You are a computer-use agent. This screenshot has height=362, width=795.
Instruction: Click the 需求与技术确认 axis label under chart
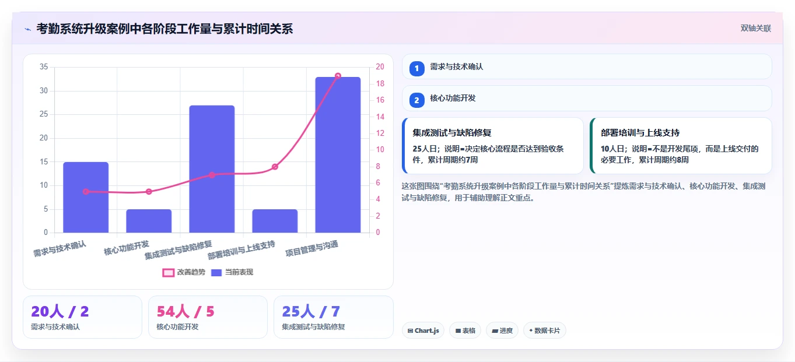pos(59,249)
